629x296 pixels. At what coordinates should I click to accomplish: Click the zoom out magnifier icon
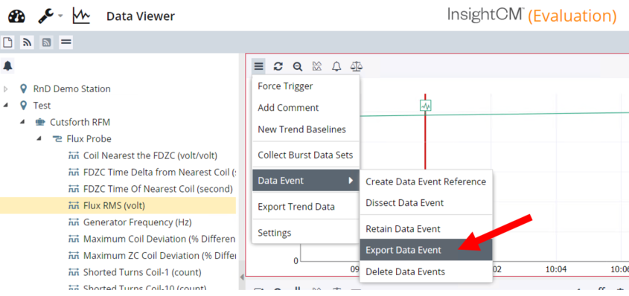297,66
